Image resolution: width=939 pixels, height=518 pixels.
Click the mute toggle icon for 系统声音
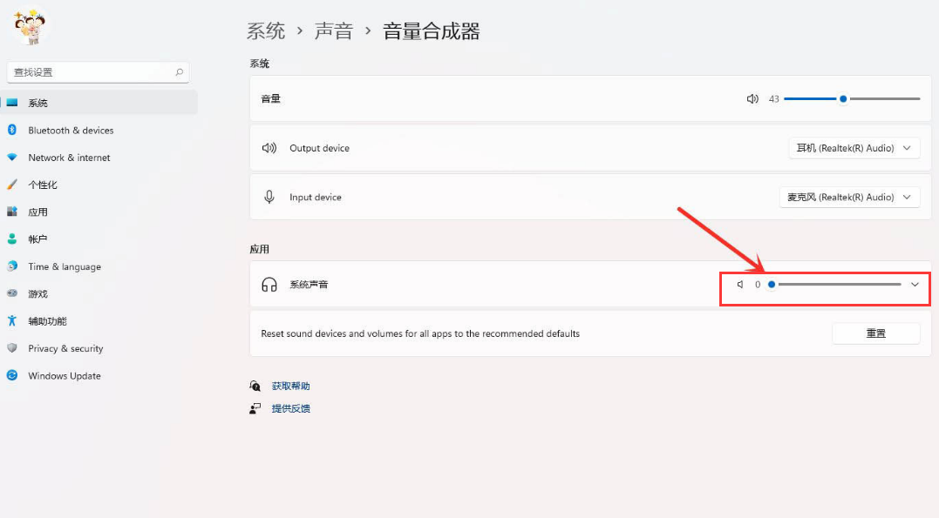(x=739, y=284)
